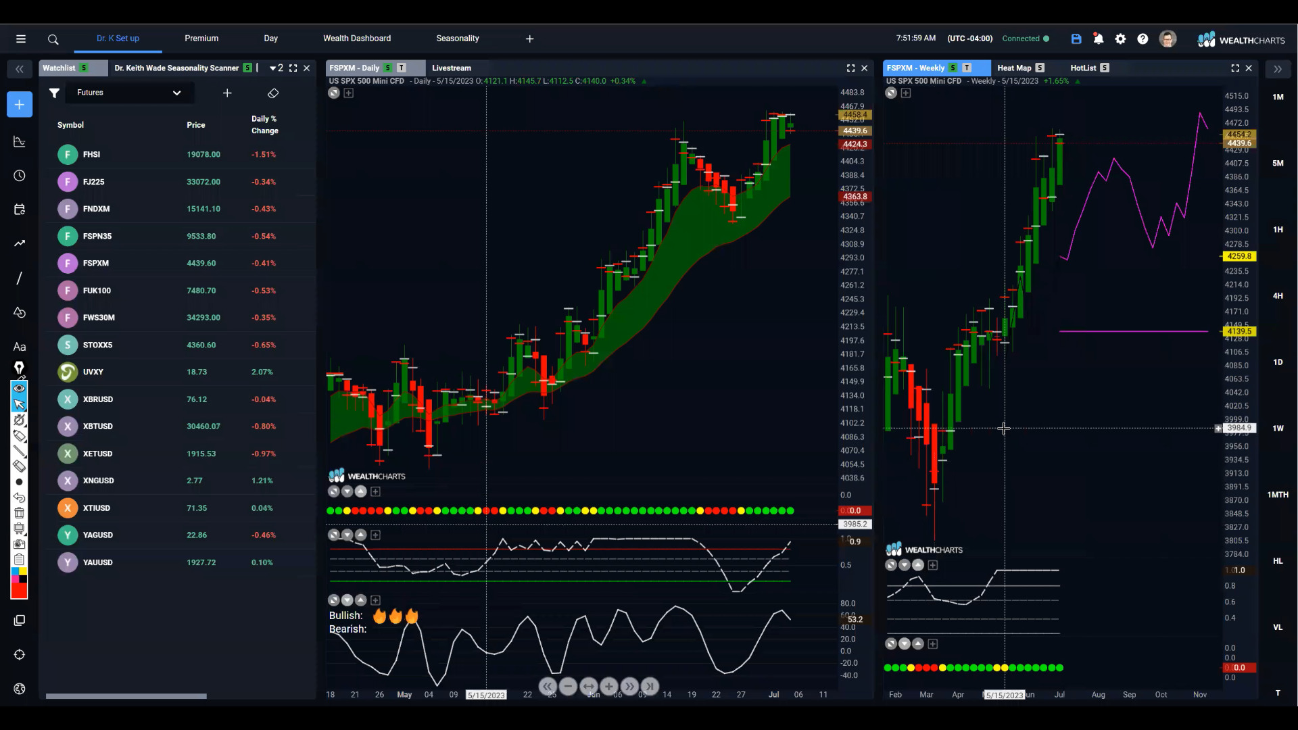1298x730 pixels.
Task: Open the clipboard icon in drawing palette
Action: pos(19,559)
